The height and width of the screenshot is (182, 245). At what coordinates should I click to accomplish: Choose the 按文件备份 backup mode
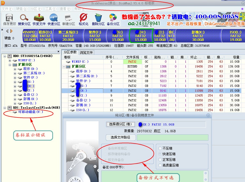(114, 160)
